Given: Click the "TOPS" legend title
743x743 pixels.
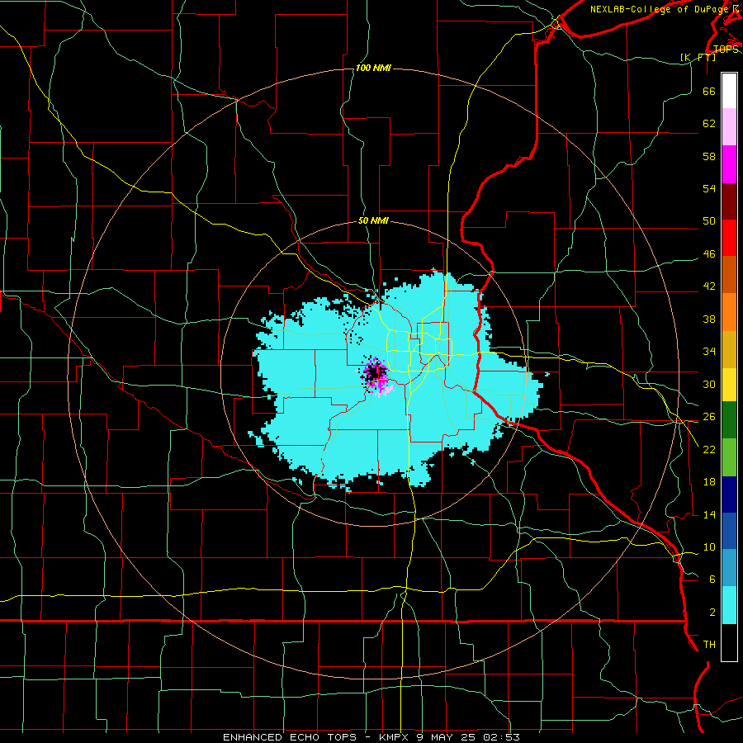Looking at the screenshot, I should (x=726, y=50).
